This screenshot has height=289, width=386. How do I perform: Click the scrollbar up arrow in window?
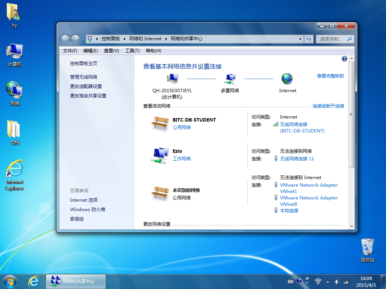(352, 58)
